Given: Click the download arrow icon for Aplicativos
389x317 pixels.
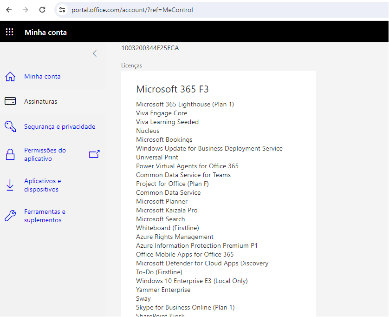Looking at the screenshot, I should 10,185.
